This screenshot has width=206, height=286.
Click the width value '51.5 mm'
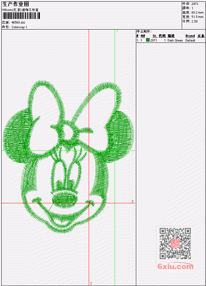pyautogui.click(x=197, y=17)
